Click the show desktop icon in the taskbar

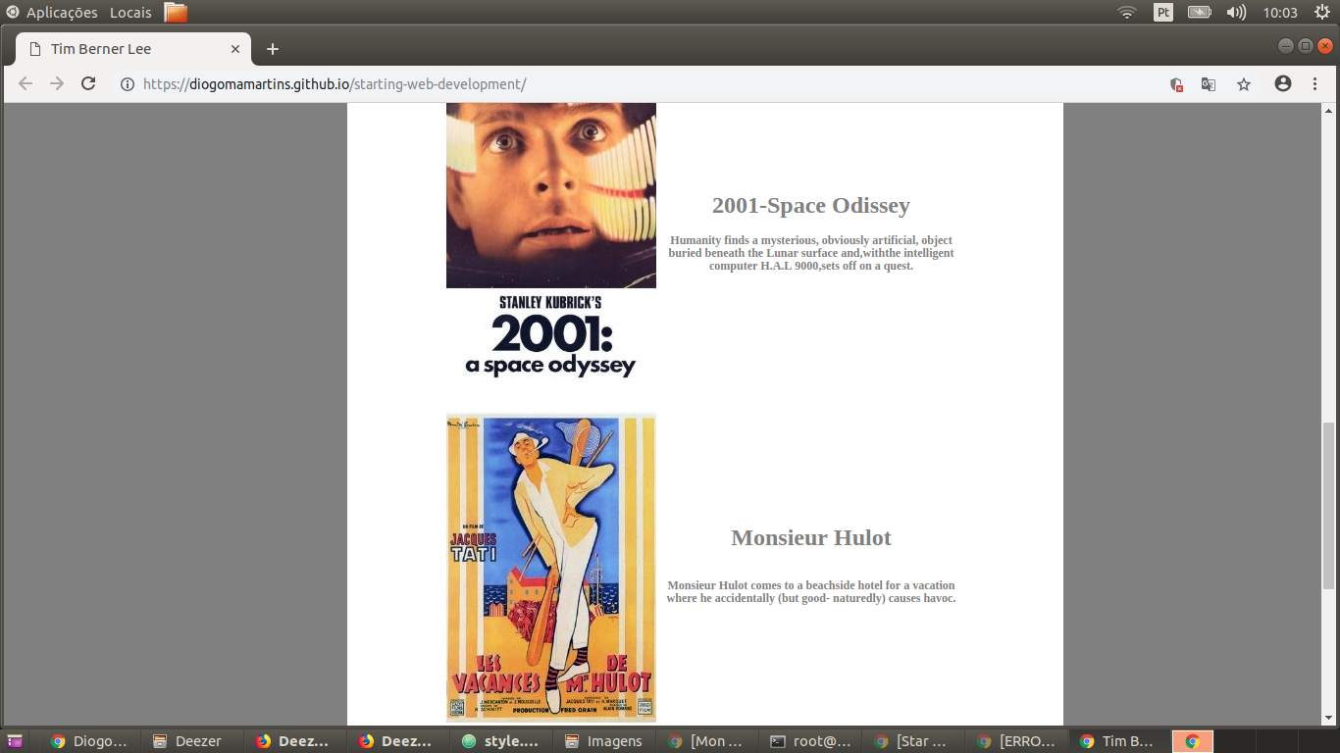[15, 741]
